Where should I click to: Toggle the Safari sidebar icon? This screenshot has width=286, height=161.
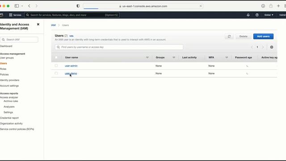coord(17,6)
